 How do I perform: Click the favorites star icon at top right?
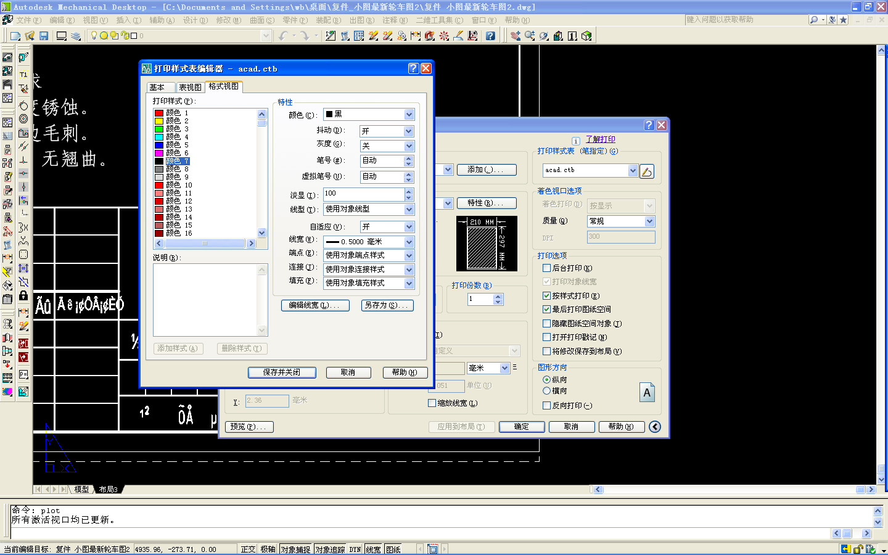tap(844, 20)
